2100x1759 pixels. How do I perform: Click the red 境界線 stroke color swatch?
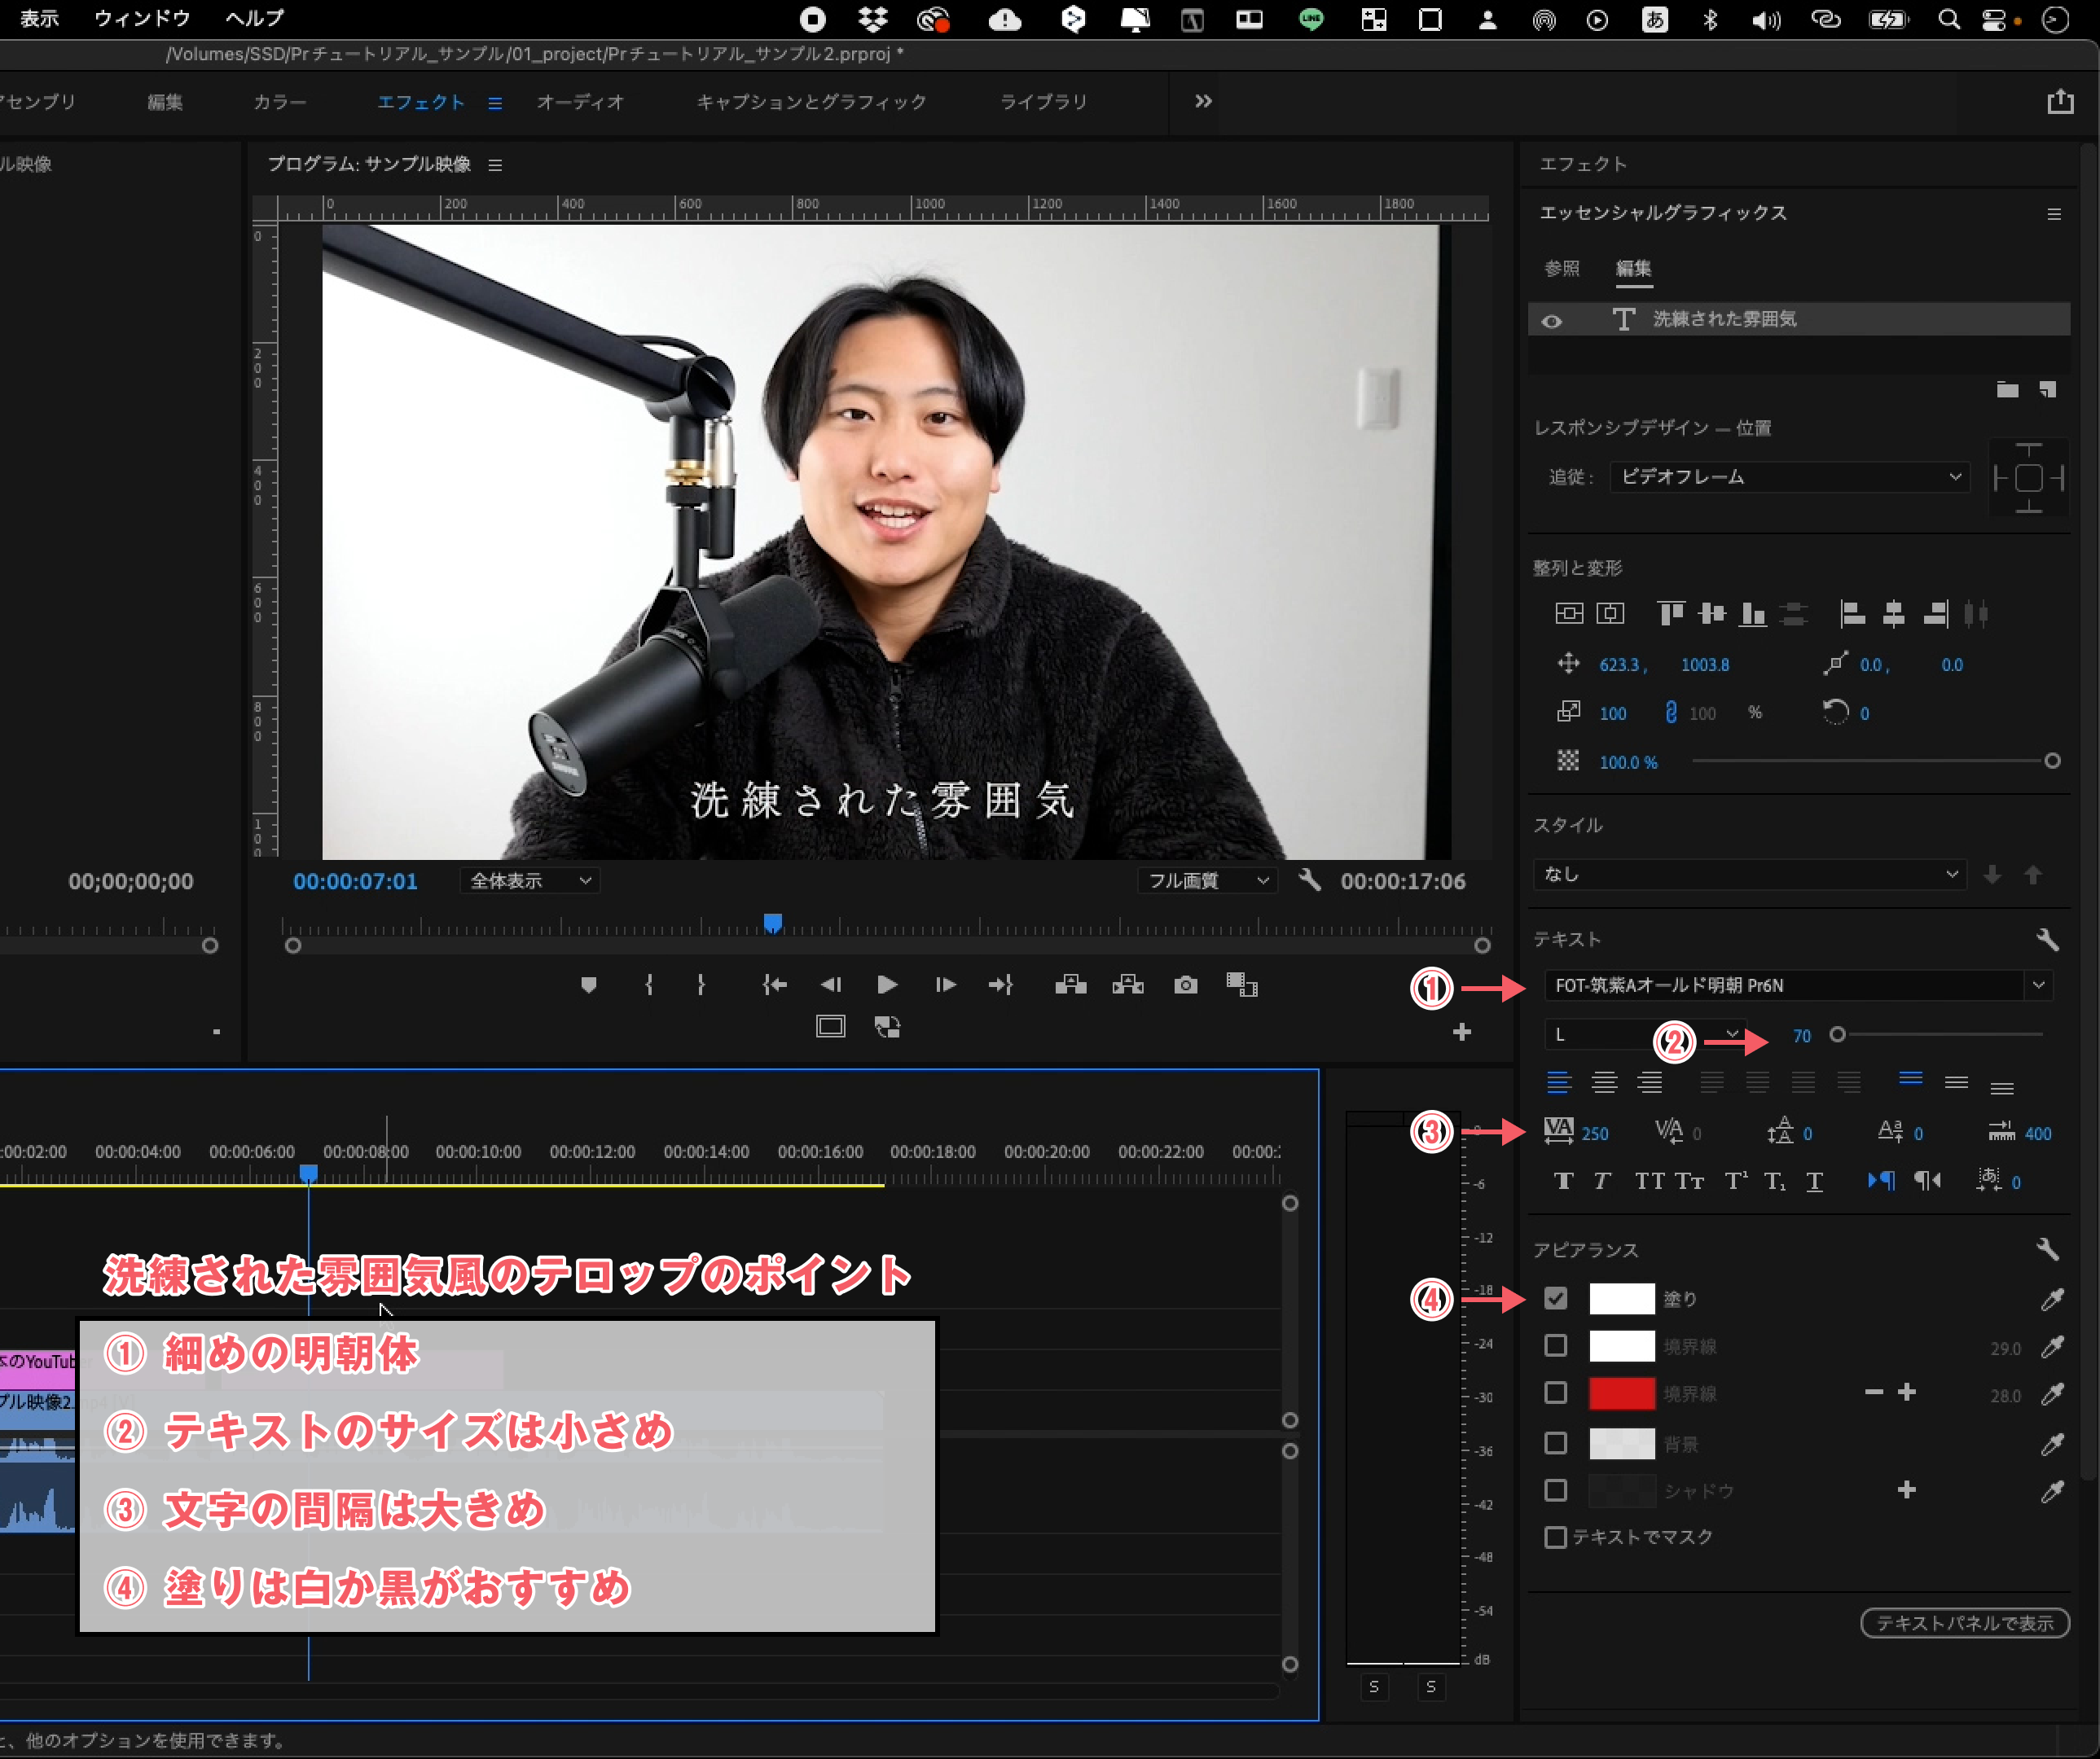(x=1621, y=1393)
